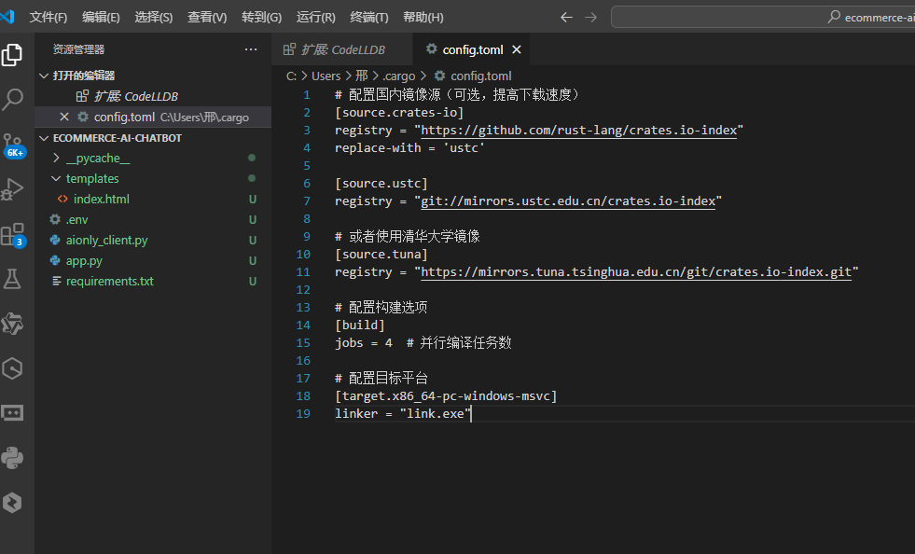The width and height of the screenshot is (915, 554).
Task: Open Extensions view with 3 badge
Action: (13, 235)
